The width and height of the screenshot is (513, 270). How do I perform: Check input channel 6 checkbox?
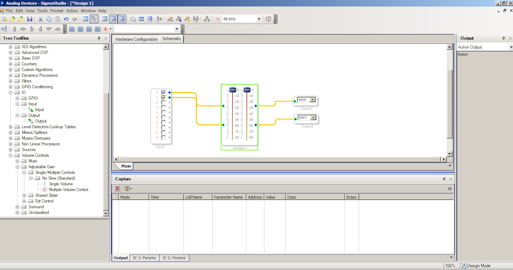[x=164, y=123]
